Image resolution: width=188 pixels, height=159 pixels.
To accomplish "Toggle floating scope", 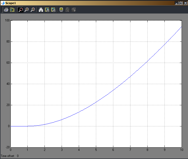I will 61,10.
